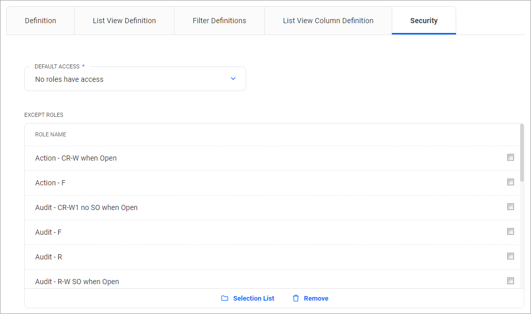Select the Security tab
This screenshot has height=314, width=531.
click(423, 21)
